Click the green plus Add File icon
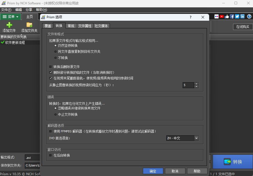This screenshot has width=253, height=176. (x=9, y=25)
